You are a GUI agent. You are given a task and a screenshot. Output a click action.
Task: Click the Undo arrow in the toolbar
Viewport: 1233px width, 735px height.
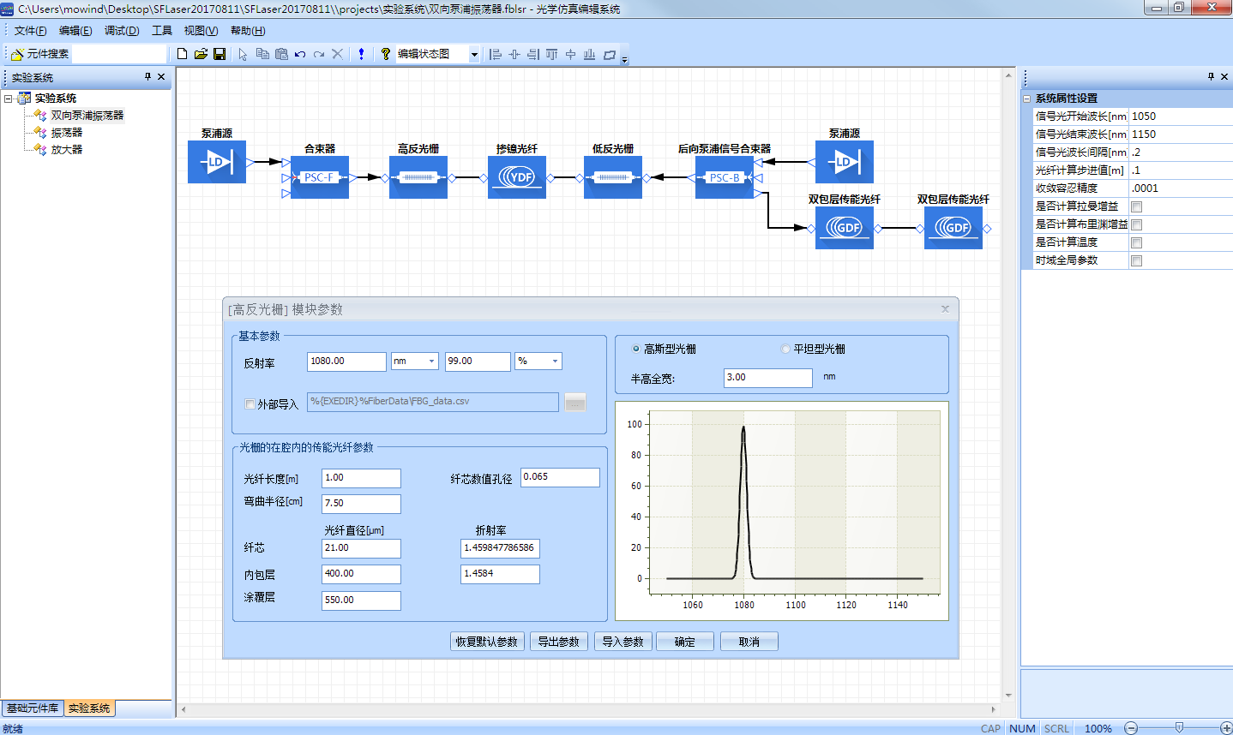coord(300,54)
